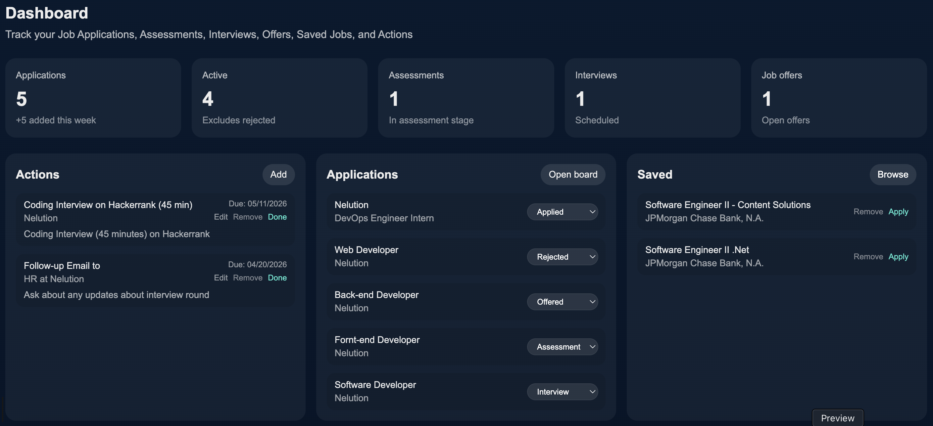Remove saved Software Engineer II - Content Solutions
The width and height of the screenshot is (933, 426).
[868, 211]
